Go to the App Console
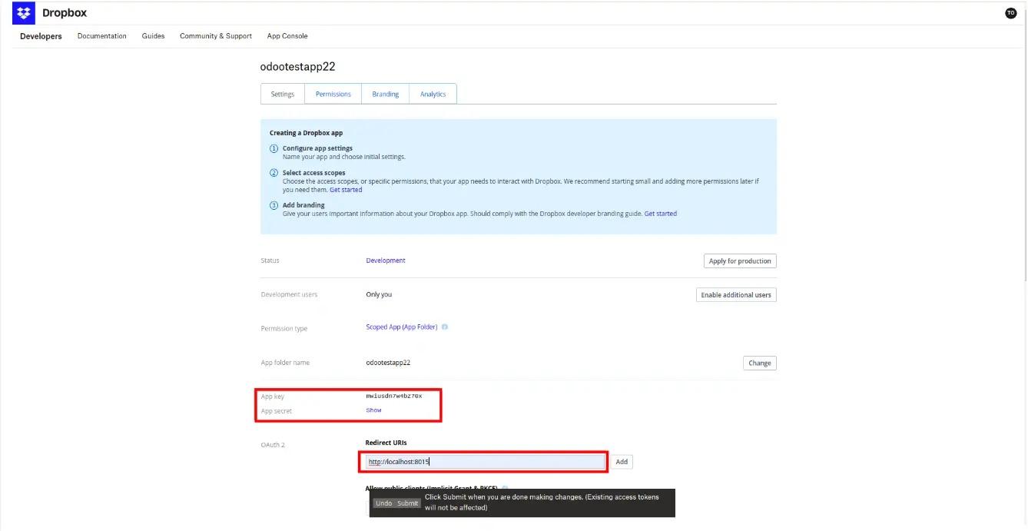Viewport: 1028px width, 531px height. point(287,35)
